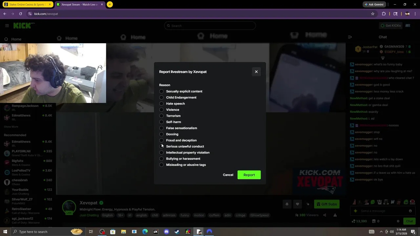
Task: Open PLAYGIRLNII recommended channel
Action: coord(28,153)
